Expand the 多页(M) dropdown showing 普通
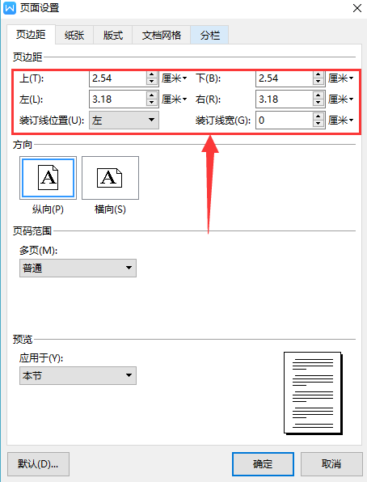The image size is (367, 482). click(78, 268)
